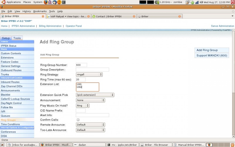Launch Firefox from the top panel icon
The width and height of the screenshot is (235, 147).
pos(46,2)
